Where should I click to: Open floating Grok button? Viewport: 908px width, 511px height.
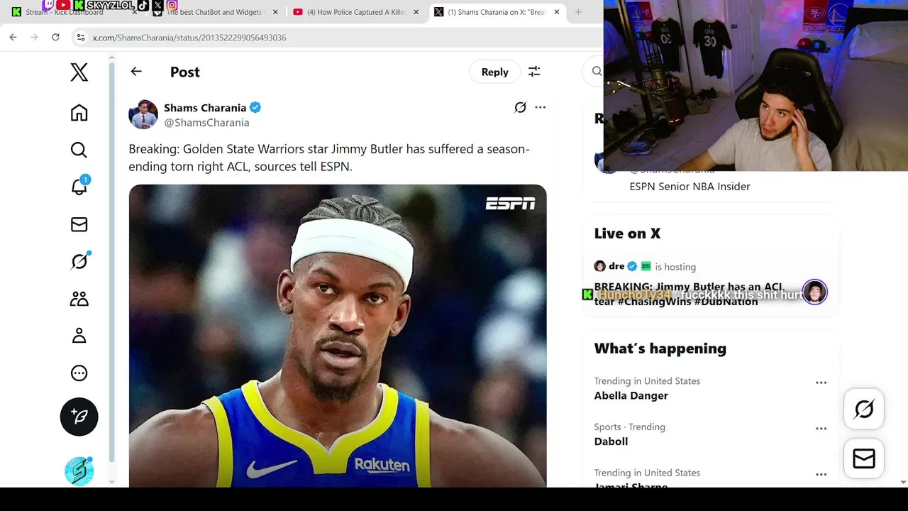(x=864, y=409)
